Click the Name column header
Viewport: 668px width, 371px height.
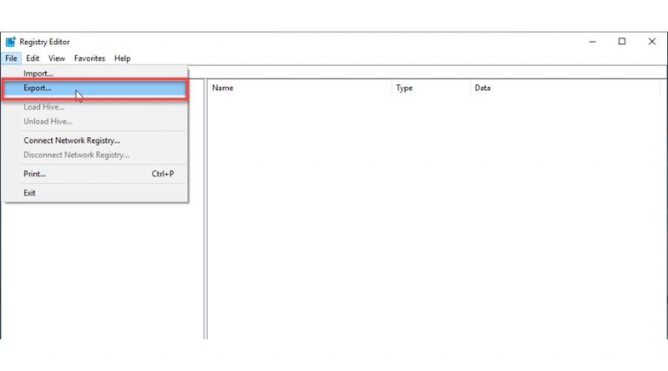point(299,88)
